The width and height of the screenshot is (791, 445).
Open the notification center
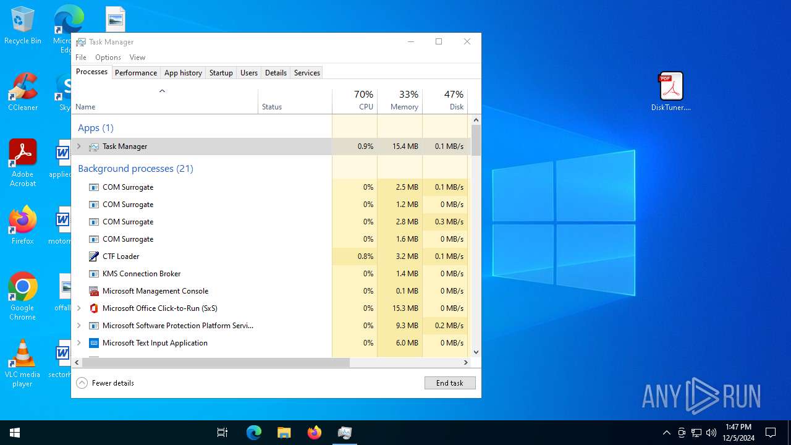(x=771, y=433)
